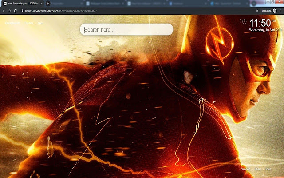Screen dimensions: 284x178
Task: Click the Rate link
Action: tap(268, 169)
